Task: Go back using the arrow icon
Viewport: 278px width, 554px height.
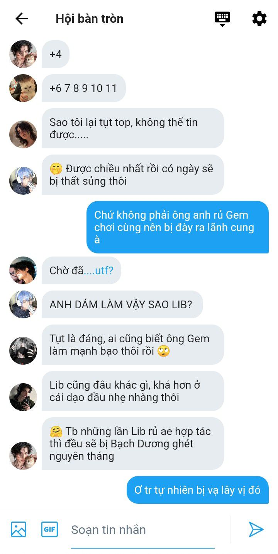Action: point(22,19)
